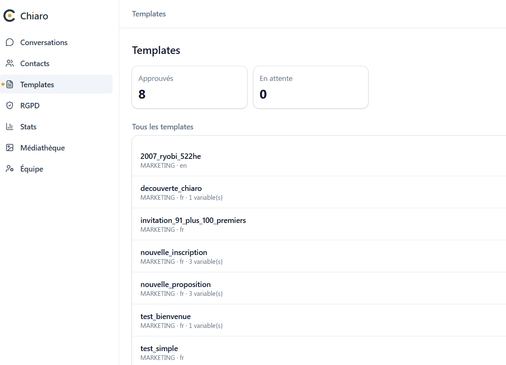Click the 'Tous les templates' section label
The width and height of the screenshot is (506, 365).
pos(163,127)
